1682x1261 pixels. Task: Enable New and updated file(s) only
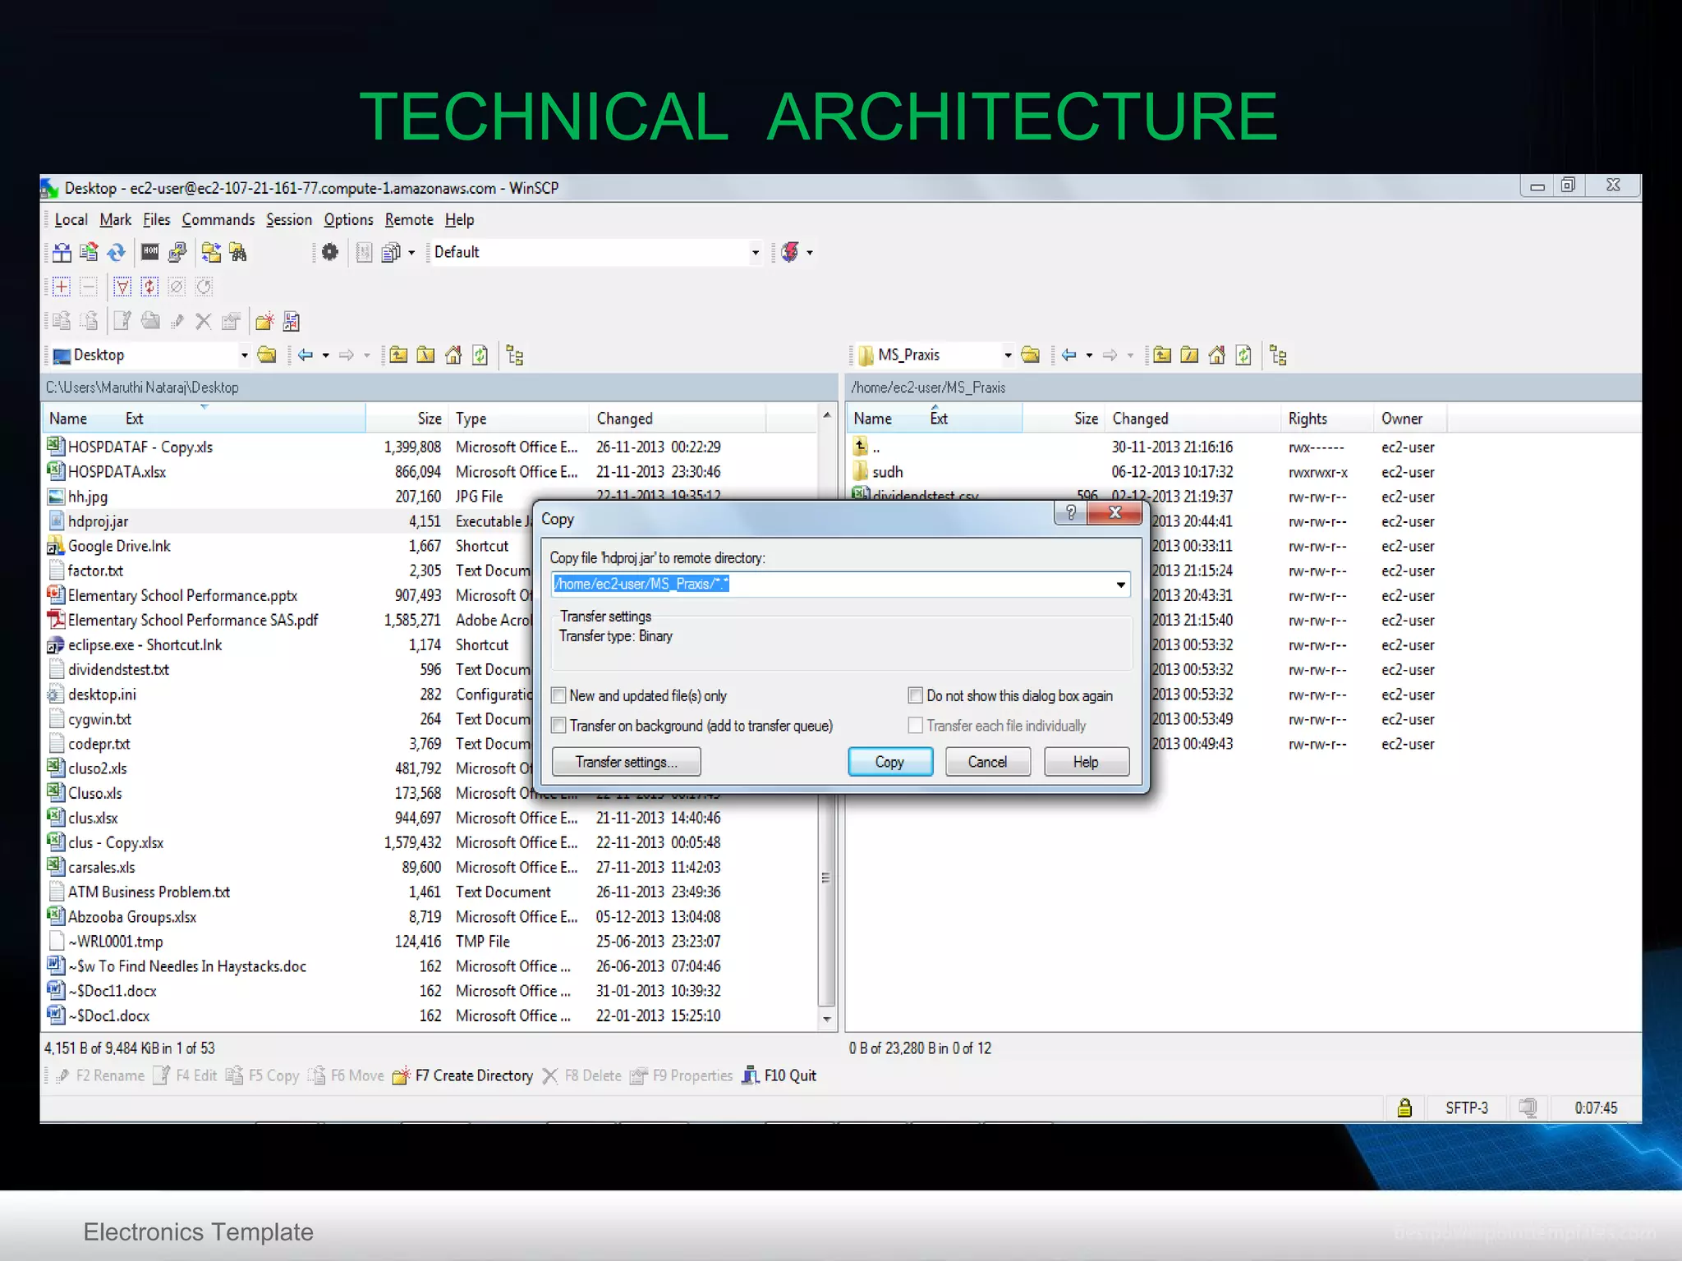pos(559,695)
